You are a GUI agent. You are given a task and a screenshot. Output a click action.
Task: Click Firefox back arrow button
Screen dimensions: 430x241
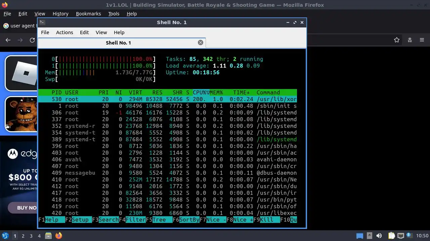(8, 40)
